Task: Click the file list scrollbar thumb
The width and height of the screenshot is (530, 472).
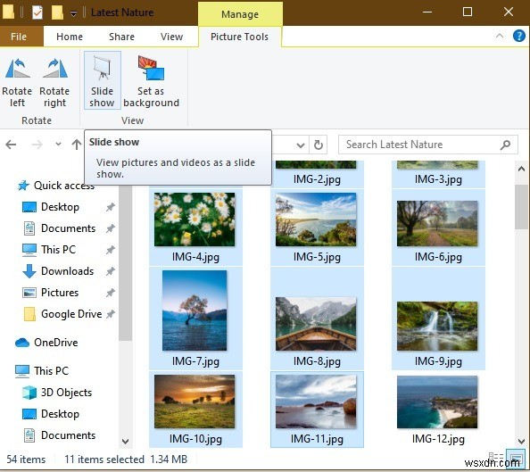Action: (x=521, y=207)
